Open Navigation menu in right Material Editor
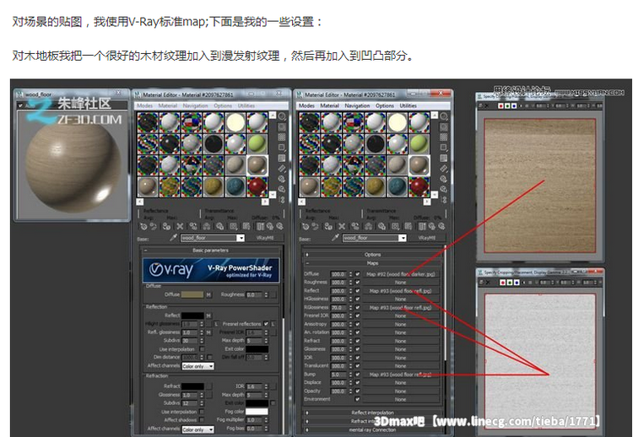The width and height of the screenshot is (633, 437). (x=357, y=105)
